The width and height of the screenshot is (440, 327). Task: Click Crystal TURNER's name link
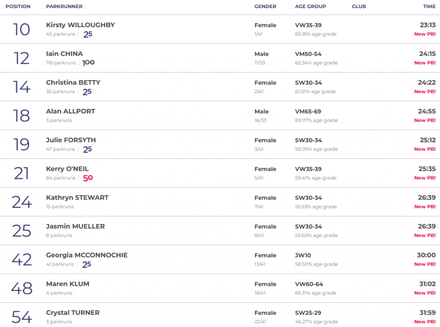(73, 312)
